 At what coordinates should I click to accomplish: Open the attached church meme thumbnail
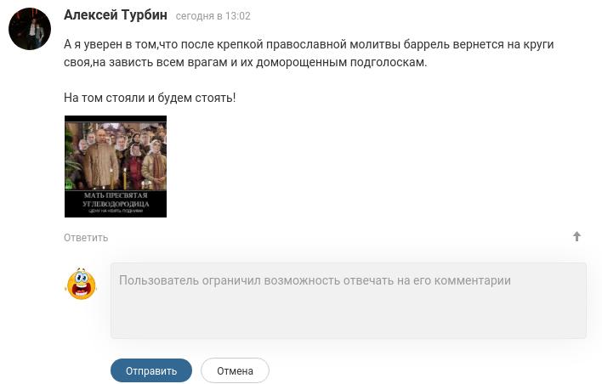pyautogui.click(x=116, y=167)
